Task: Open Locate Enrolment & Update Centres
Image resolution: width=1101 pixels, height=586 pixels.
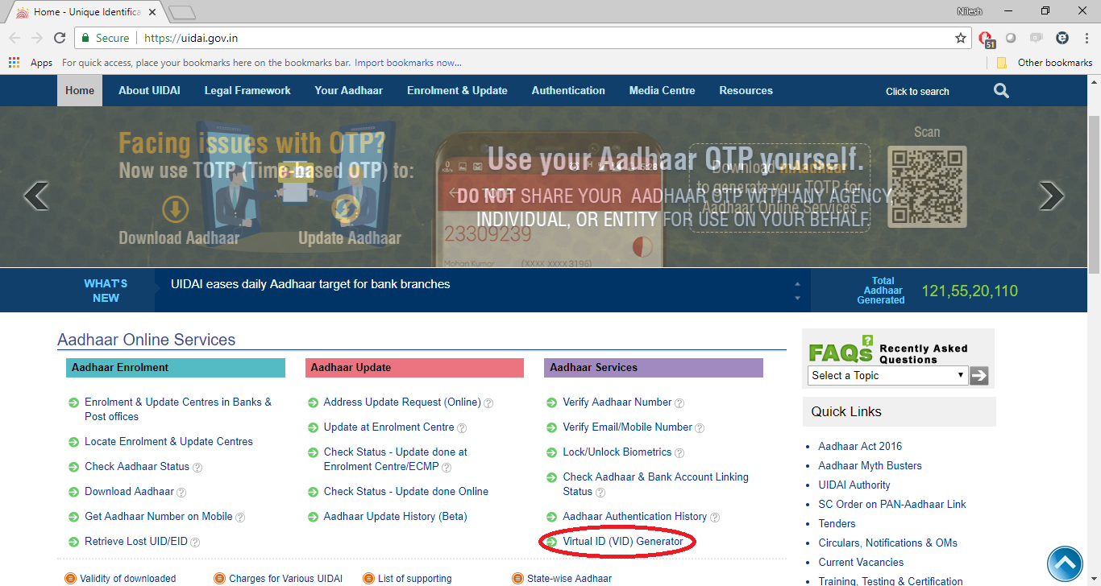Action: (168, 442)
